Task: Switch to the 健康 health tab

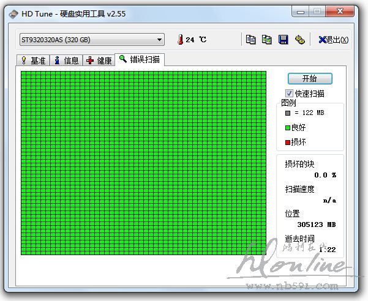Action: click(x=99, y=61)
